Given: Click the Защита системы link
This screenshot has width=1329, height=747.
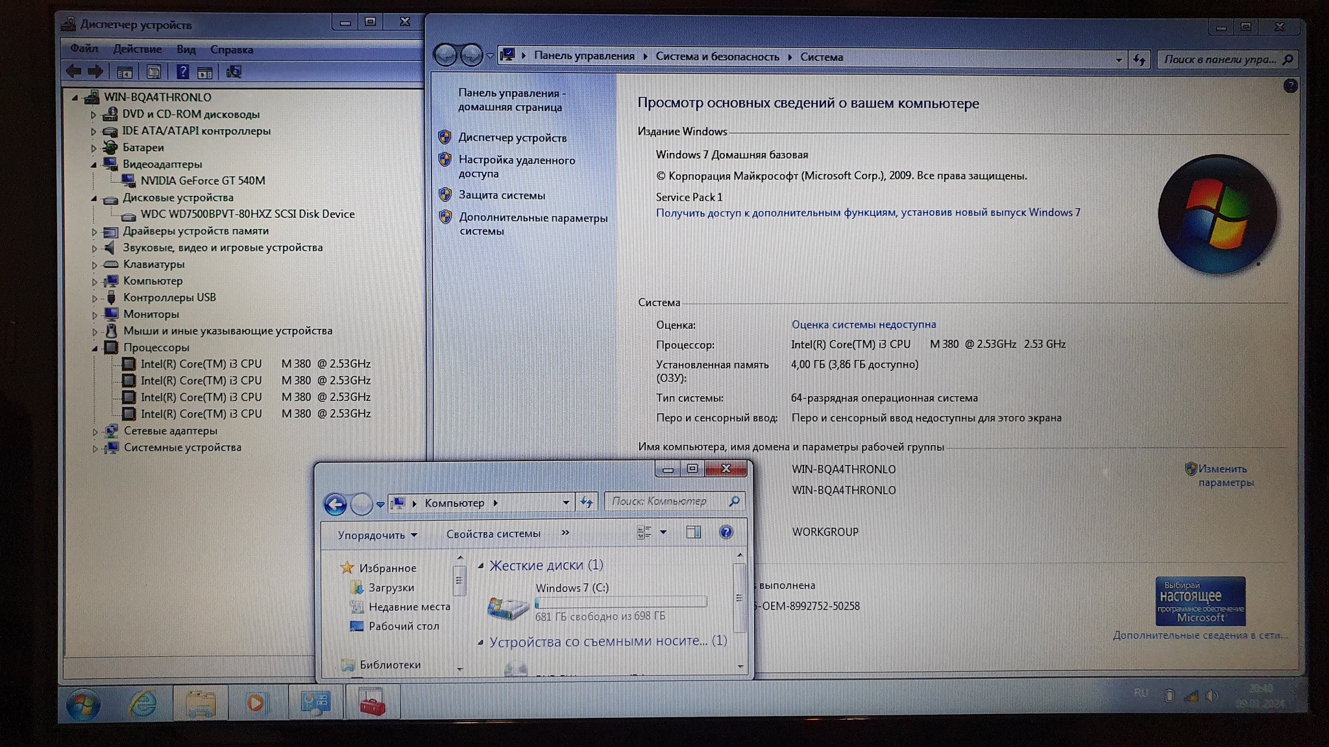Looking at the screenshot, I should pos(502,195).
